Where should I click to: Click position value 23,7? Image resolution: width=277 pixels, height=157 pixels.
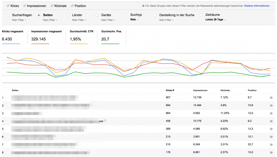(x=250, y=144)
